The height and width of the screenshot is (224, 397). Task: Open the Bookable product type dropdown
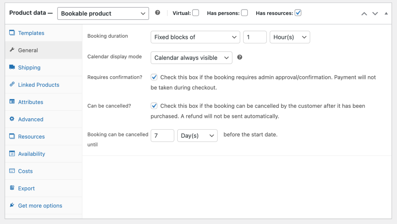coord(103,13)
